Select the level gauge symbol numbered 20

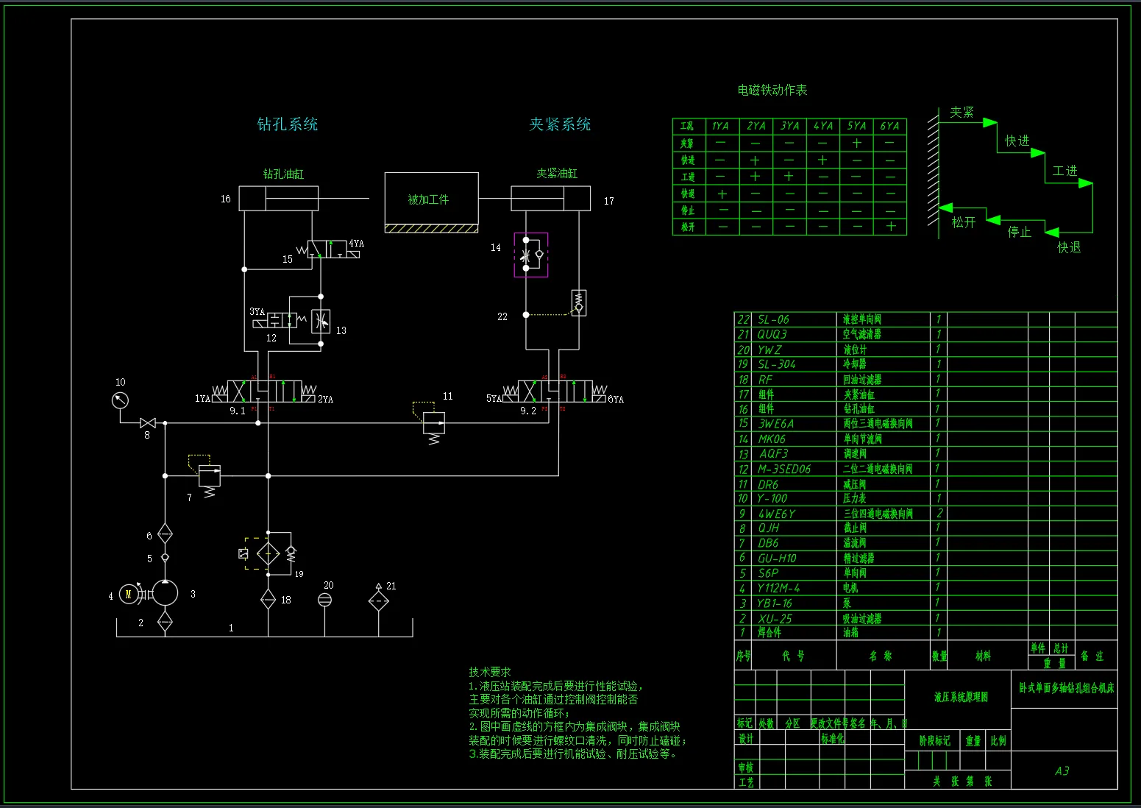coord(324,600)
